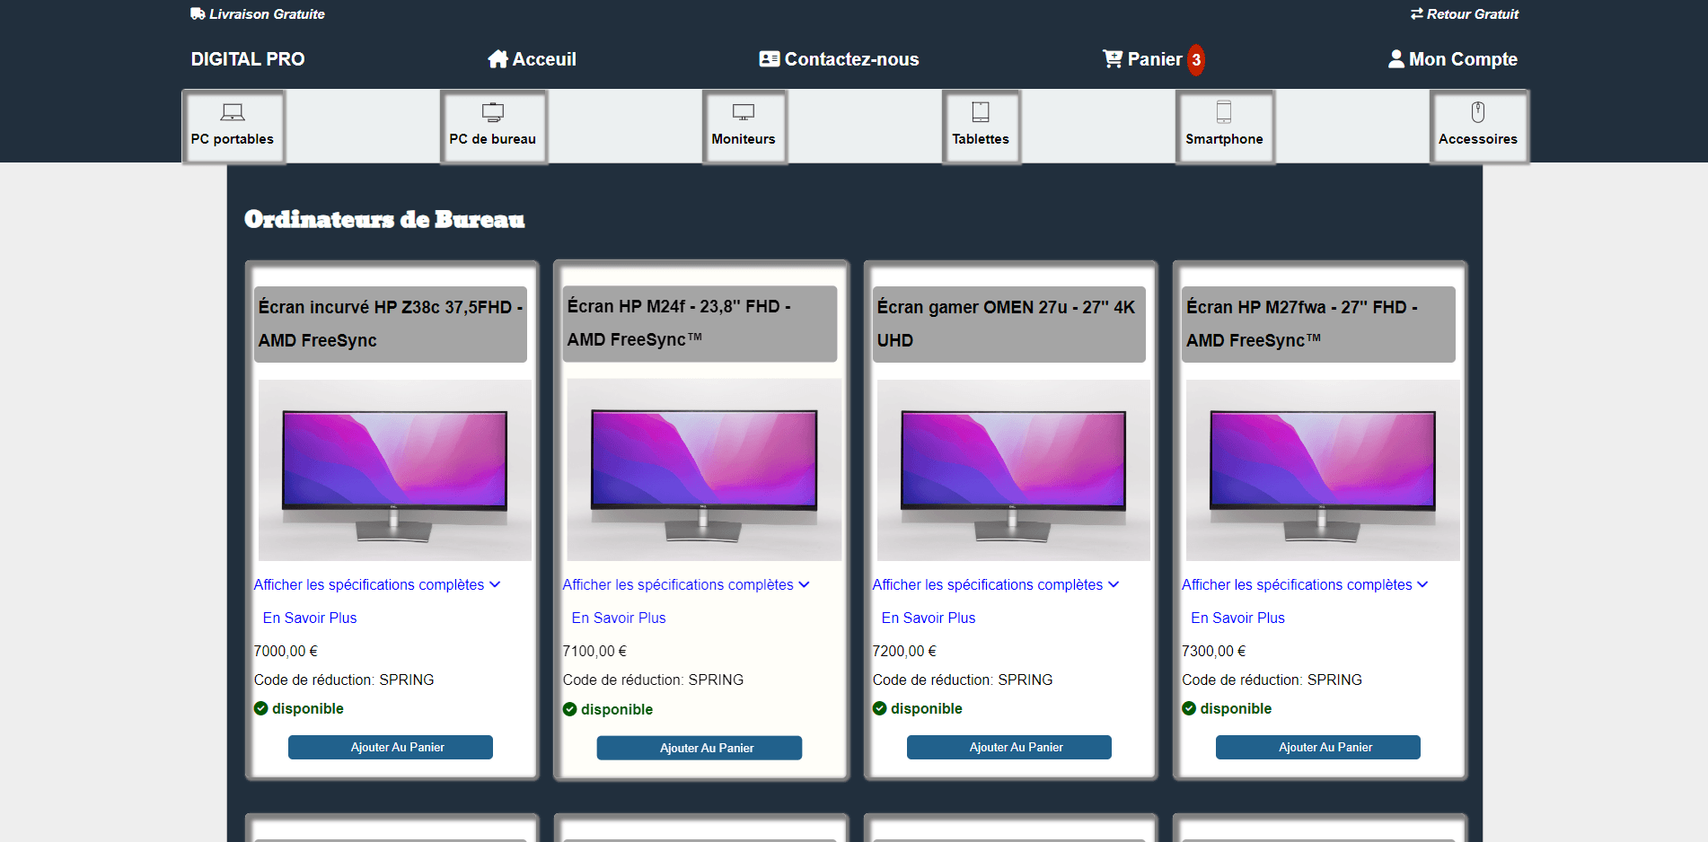1708x842 pixels.
Task: Click the red cart badge showing 3
Action: pyautogui.click(x=1196, y=60)
